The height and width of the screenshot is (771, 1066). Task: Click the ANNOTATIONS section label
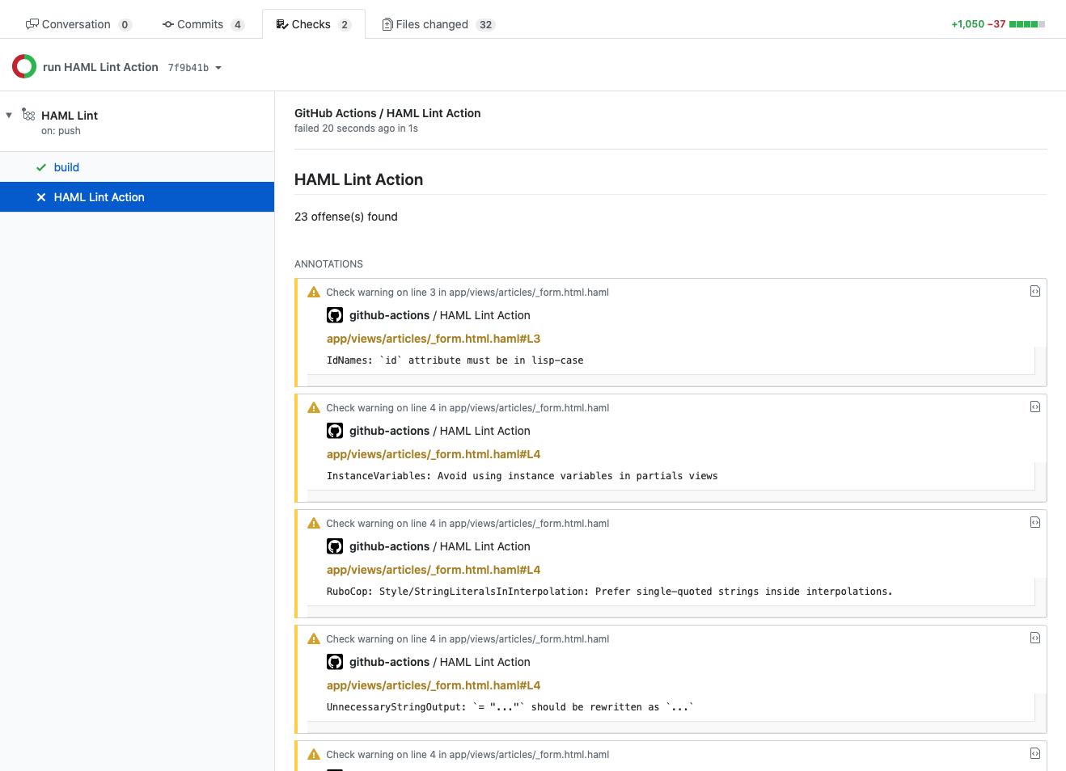point(328,264)
